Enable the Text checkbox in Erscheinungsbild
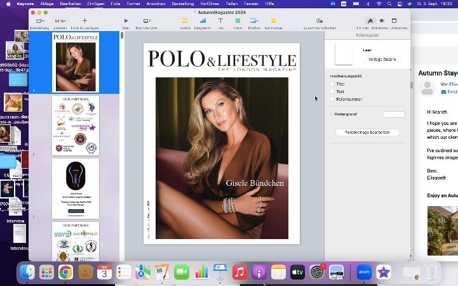The width and height of the screenshot is (458, 286). tap(332, 91)
